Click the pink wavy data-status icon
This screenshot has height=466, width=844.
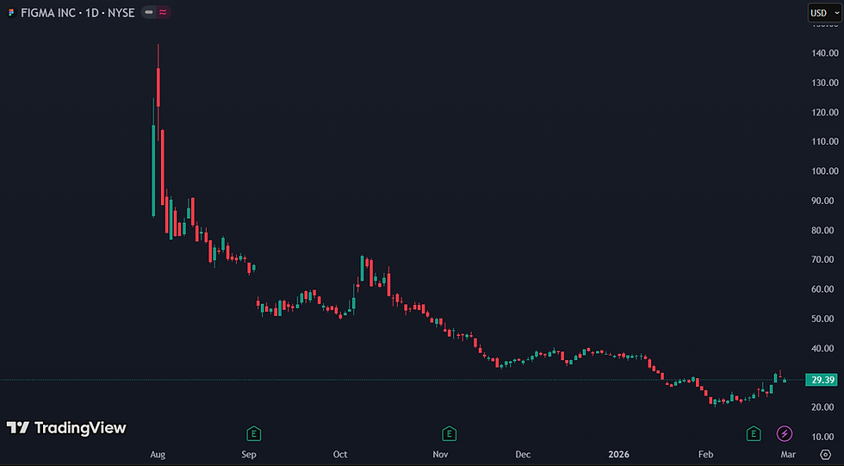click(x=163, y=12)
